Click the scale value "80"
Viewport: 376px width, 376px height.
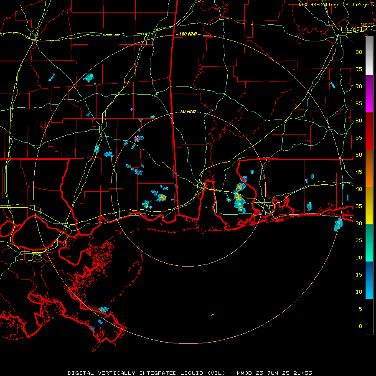tap(359, 52)
